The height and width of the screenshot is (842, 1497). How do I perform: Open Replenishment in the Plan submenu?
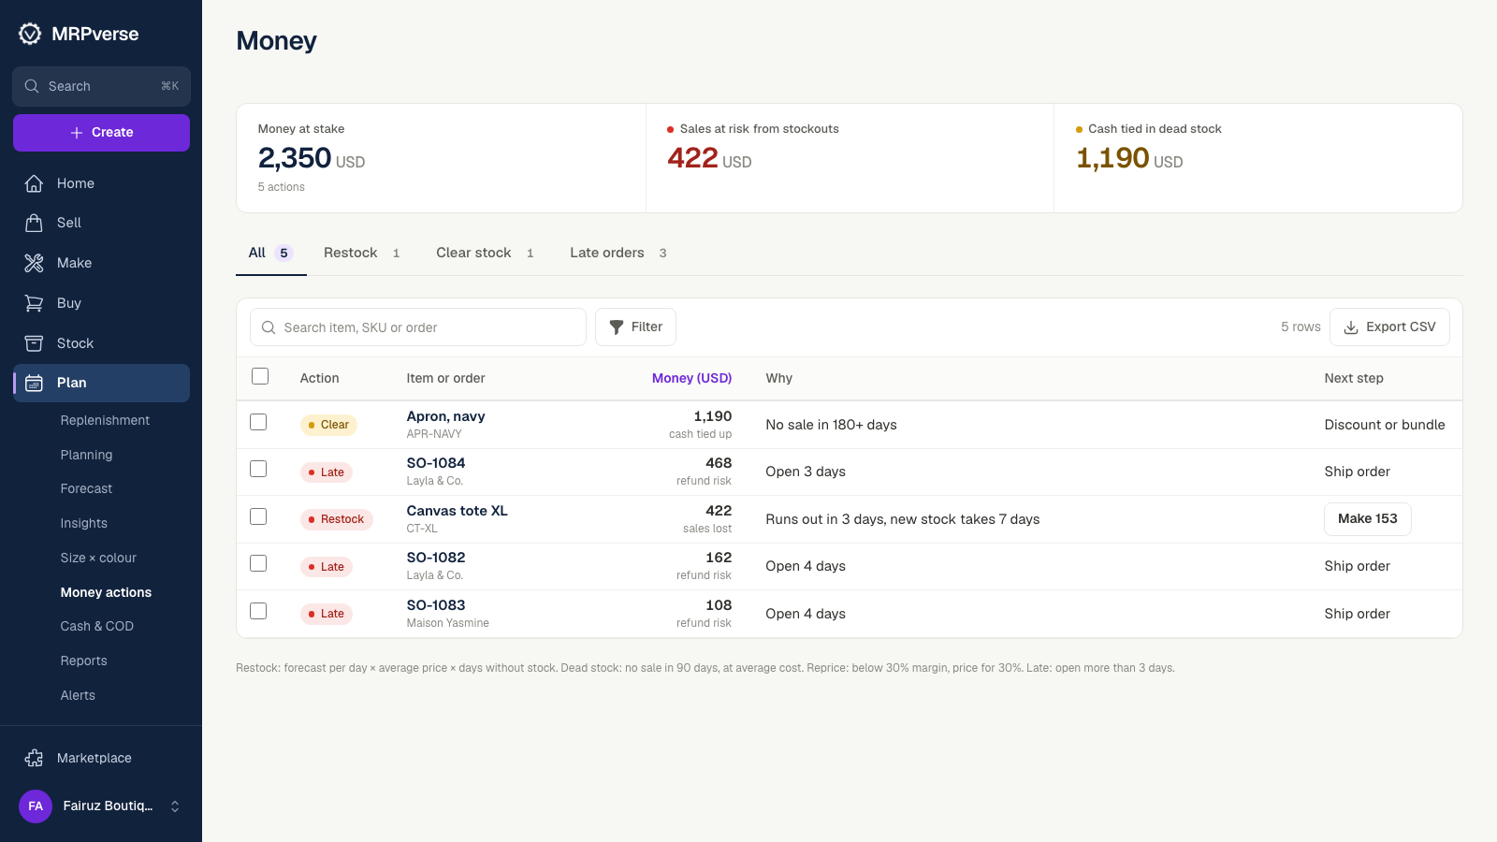105,420
